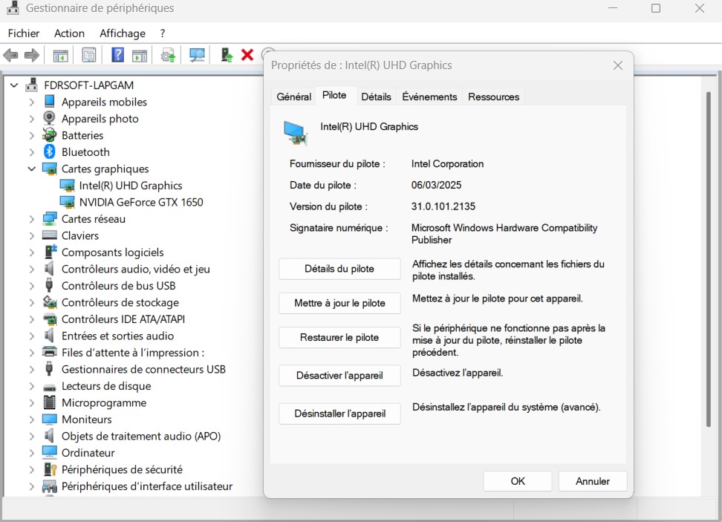Click Mettre à jour le pilote button

pos(339,303)
